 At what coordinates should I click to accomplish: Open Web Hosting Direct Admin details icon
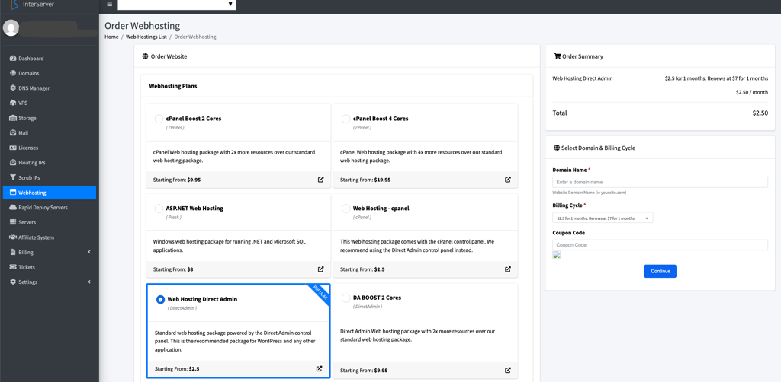(320, 368)
